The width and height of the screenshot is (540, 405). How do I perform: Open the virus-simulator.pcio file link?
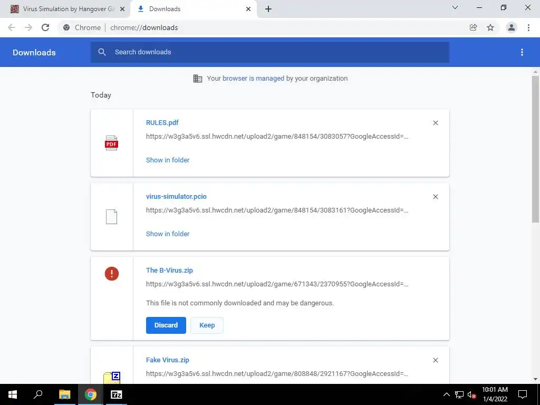[176, 196]
